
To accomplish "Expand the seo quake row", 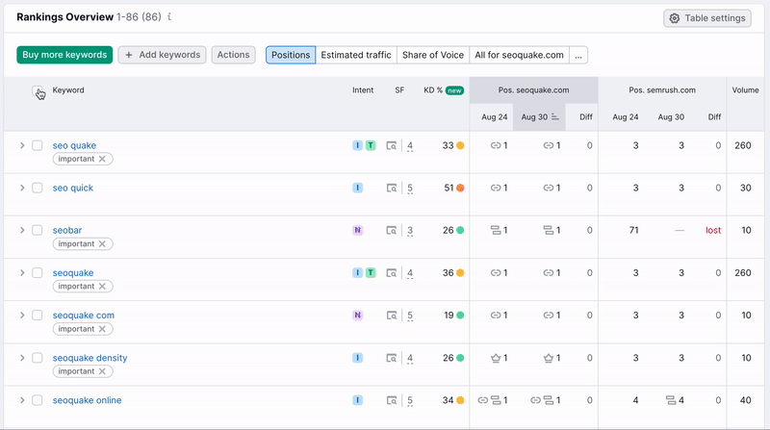I will pos(22,145).
